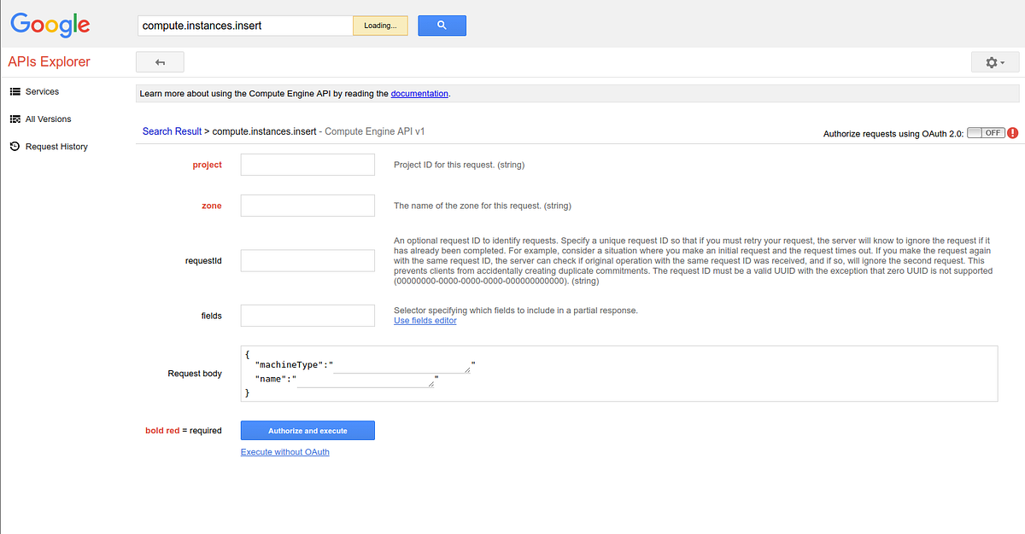
Task: Click the red exclamation warning icon
Action: tap(1012, 133)
